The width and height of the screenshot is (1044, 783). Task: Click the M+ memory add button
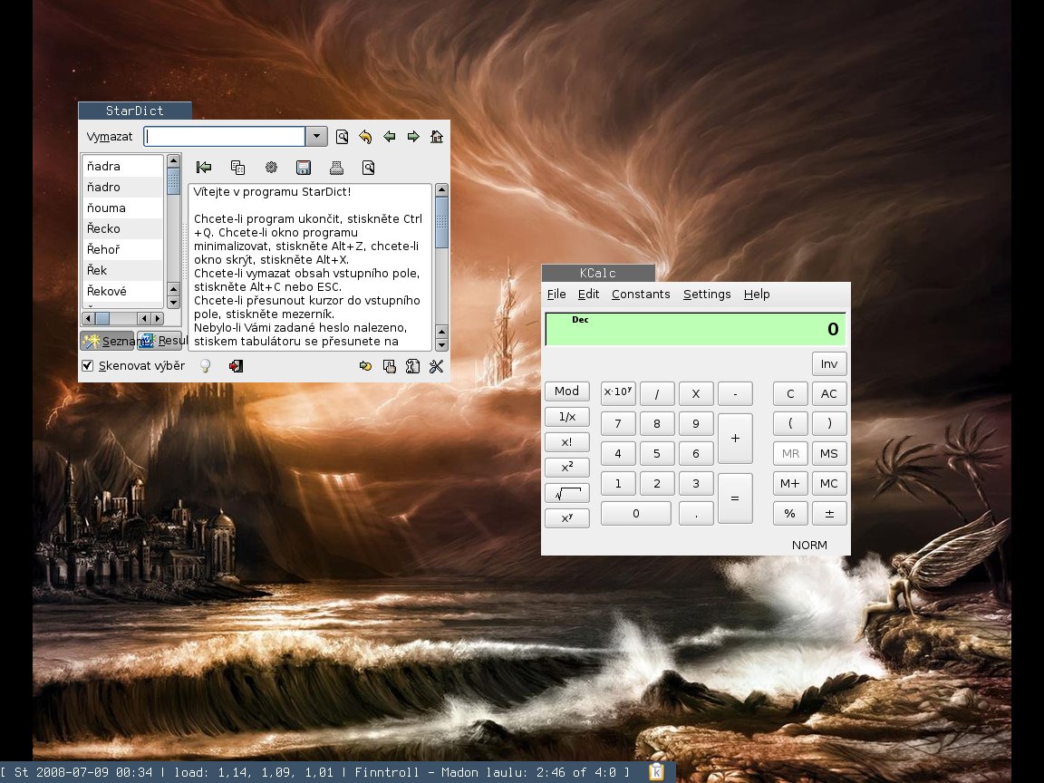click(x=790, y=483)
